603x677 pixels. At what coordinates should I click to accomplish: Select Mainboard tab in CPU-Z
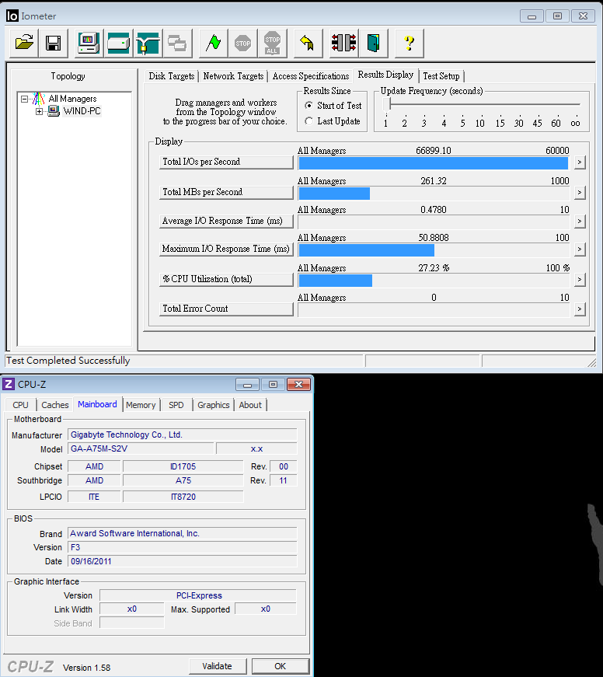click(x=97, y=404)
